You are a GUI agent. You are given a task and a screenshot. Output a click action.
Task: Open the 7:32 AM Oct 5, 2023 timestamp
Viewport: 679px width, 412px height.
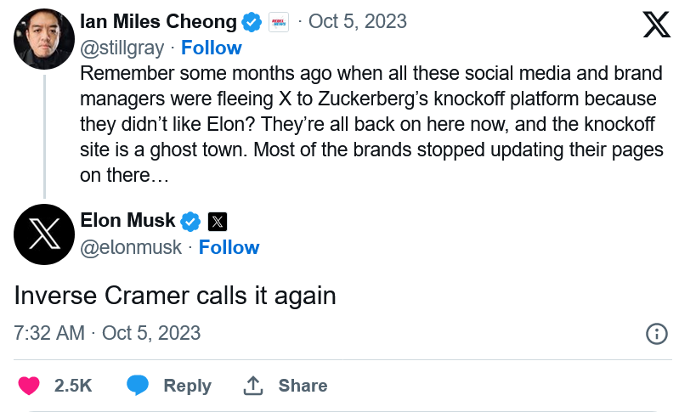[107, 333]
